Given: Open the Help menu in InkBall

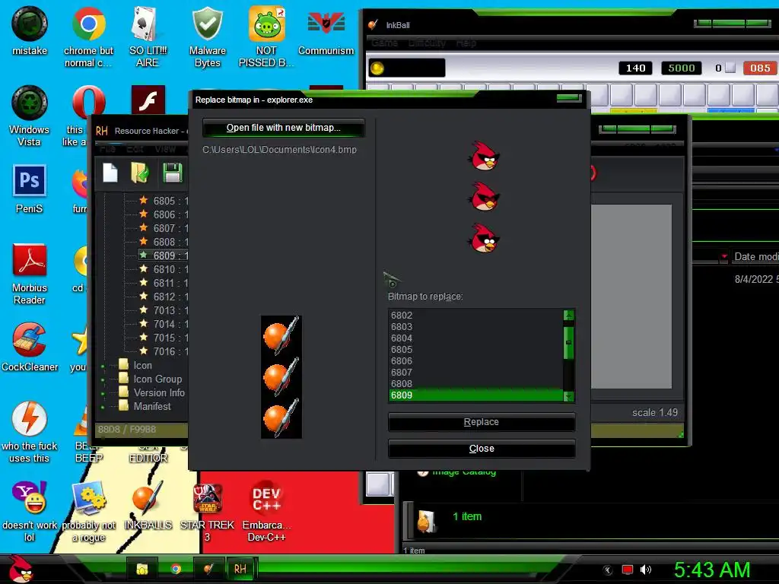Looking at the screenshot, I should (x=466, y=43).
